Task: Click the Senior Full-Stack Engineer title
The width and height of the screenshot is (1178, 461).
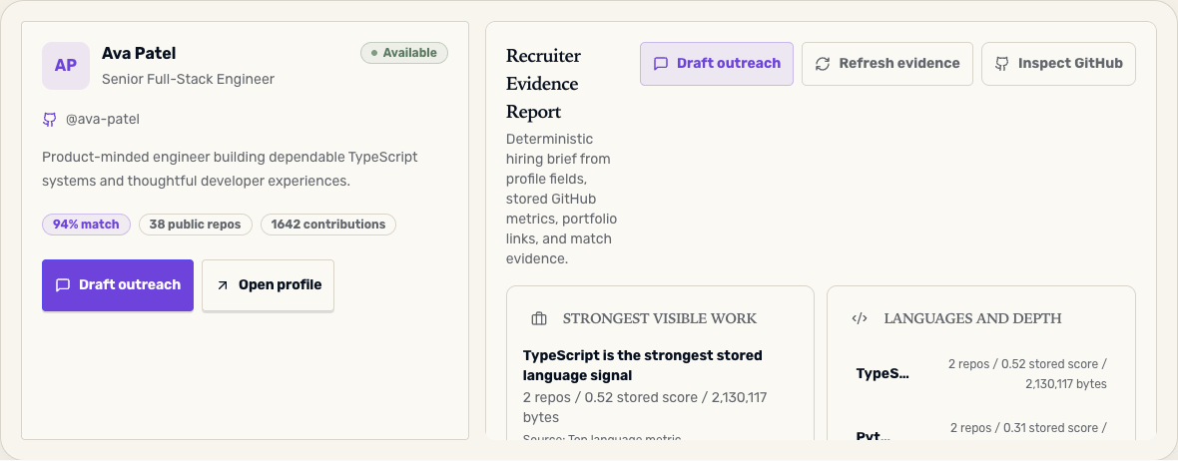Action: pos(188,79)
